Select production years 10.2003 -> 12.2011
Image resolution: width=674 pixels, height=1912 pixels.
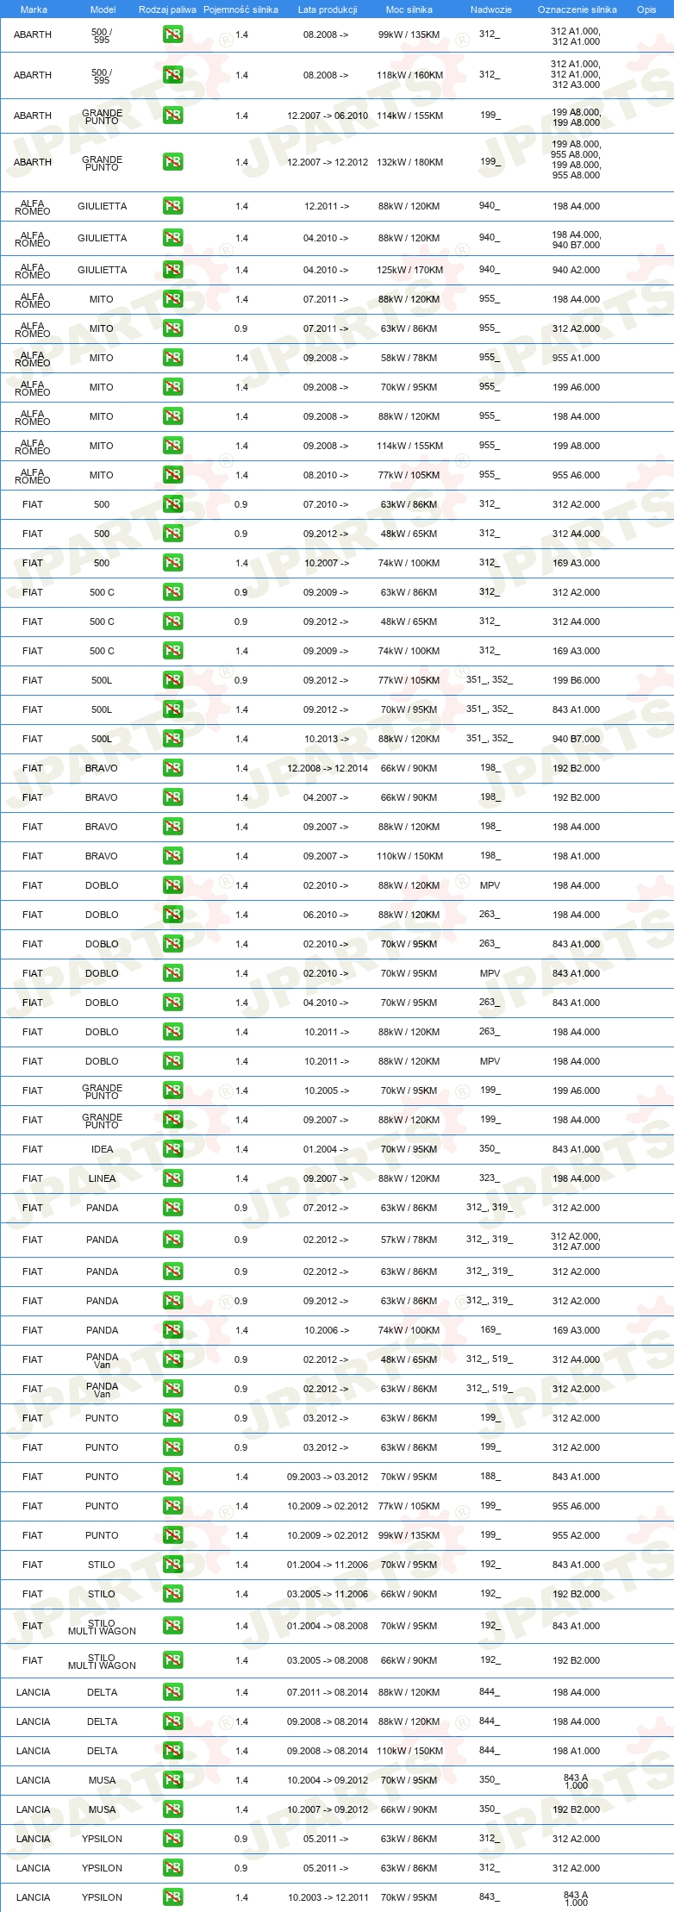click(x=328, y=1897)
